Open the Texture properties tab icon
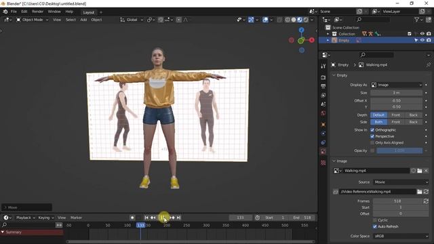The width and height of the screenshot is (434, 244). tap(323, 163)
